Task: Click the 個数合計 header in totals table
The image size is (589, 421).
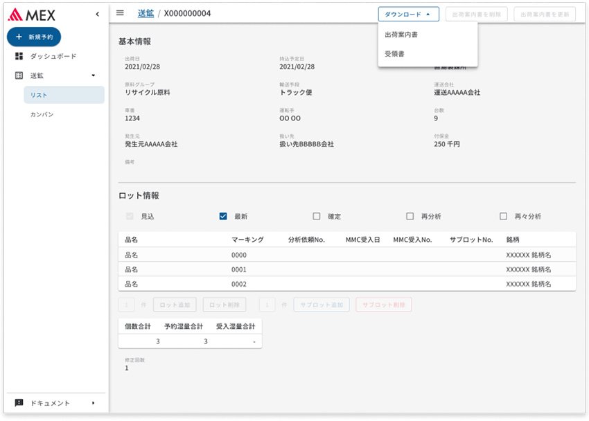Action: click(138, 326)
